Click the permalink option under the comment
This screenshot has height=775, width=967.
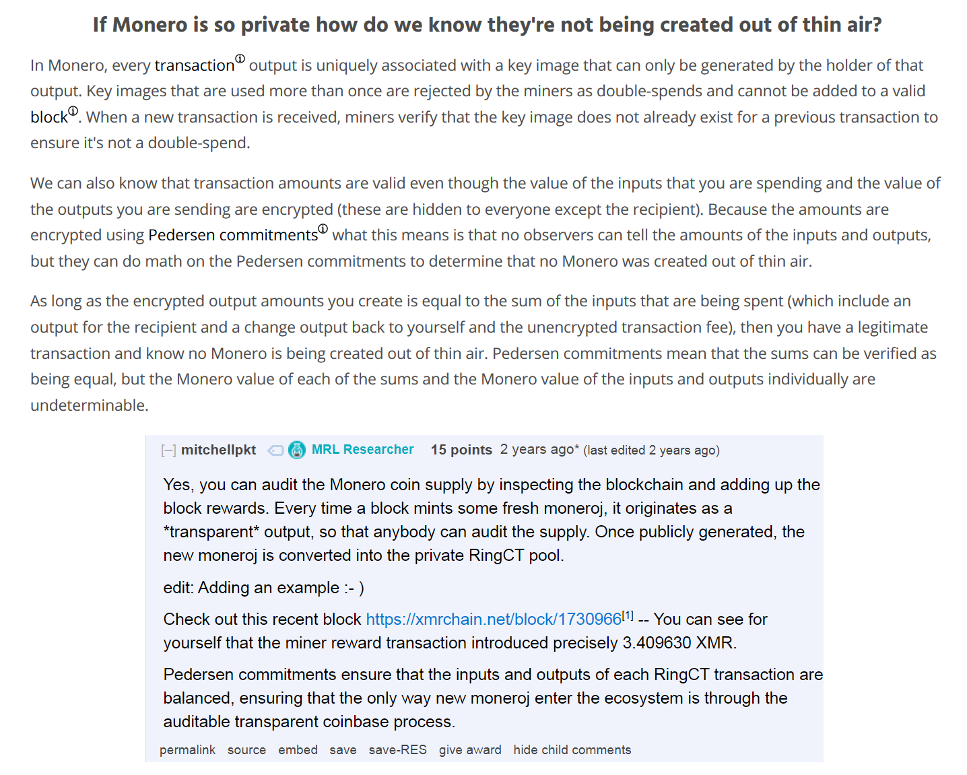[187, 750]
